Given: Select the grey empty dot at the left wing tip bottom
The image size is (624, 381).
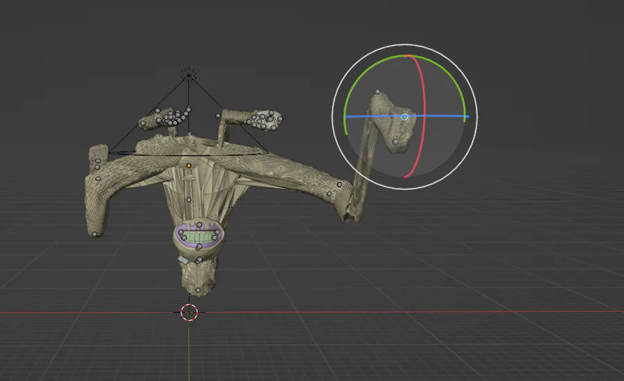Looking at the screenshot, I should pos(95,235).
